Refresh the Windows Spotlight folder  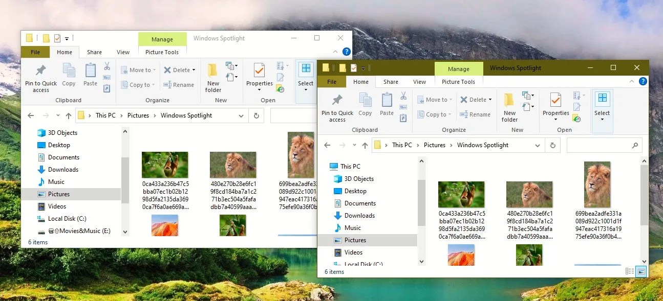coord(552,145)
